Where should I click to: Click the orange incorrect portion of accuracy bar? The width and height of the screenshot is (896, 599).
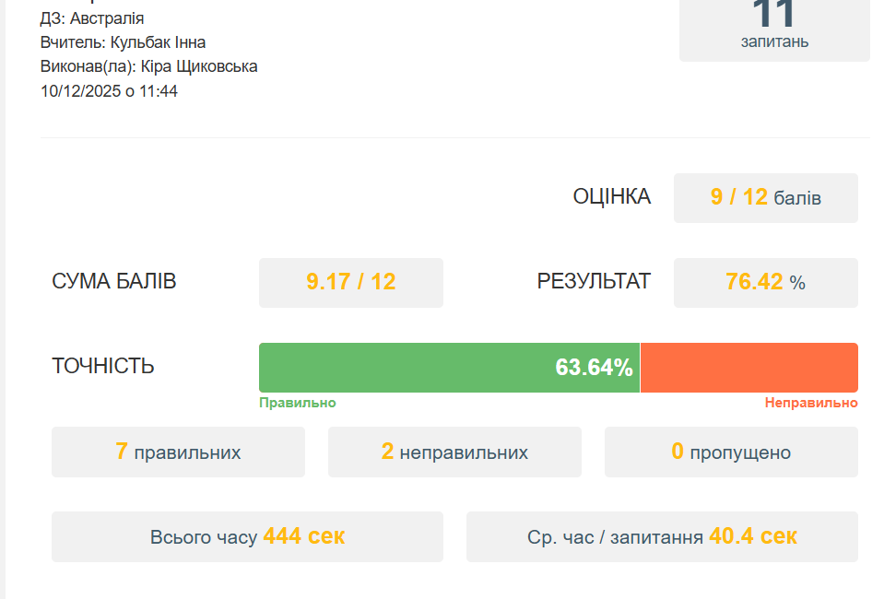pyautogui.click(x=749, y=368)
